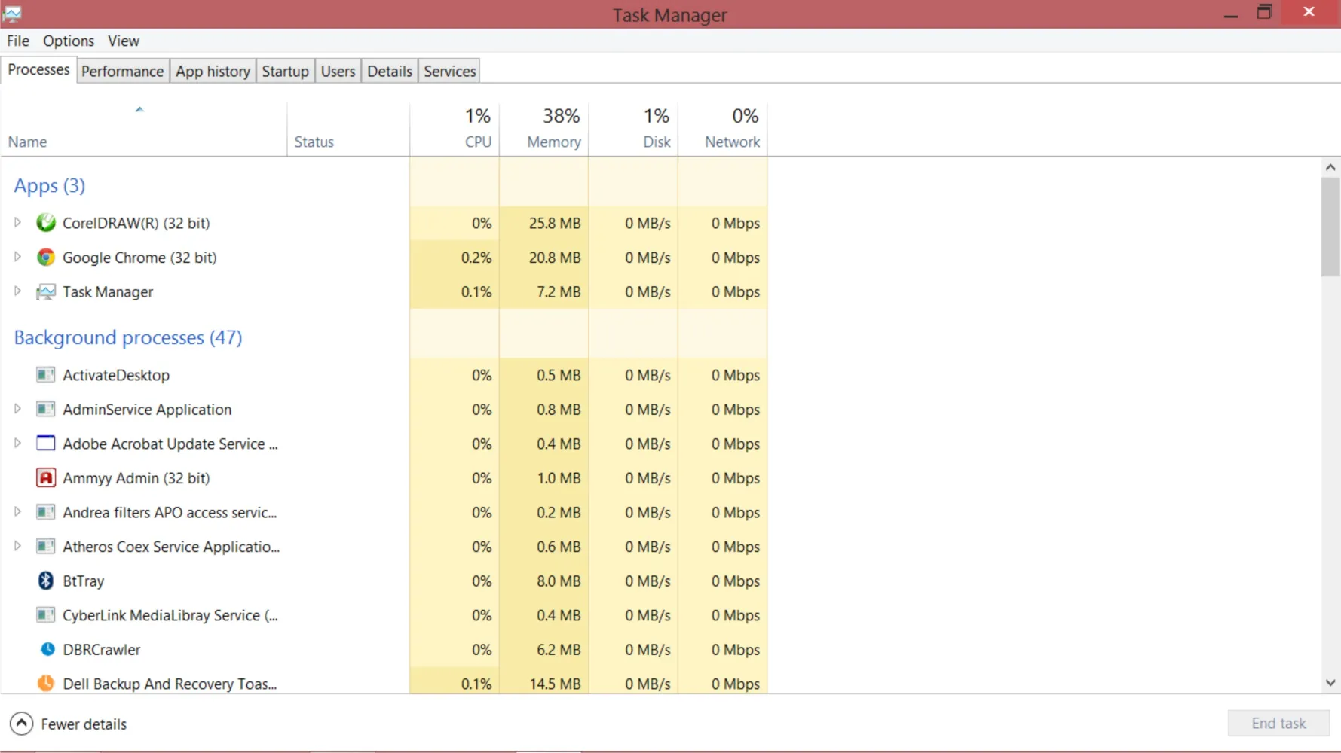Image resolution: width=1341 pixels, height=753 pixels.
Task: Click the Andrea filters APO icon
Action: pos(46,512)
